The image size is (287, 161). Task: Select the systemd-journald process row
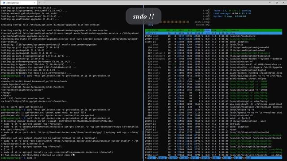click(x=213, y=47)
